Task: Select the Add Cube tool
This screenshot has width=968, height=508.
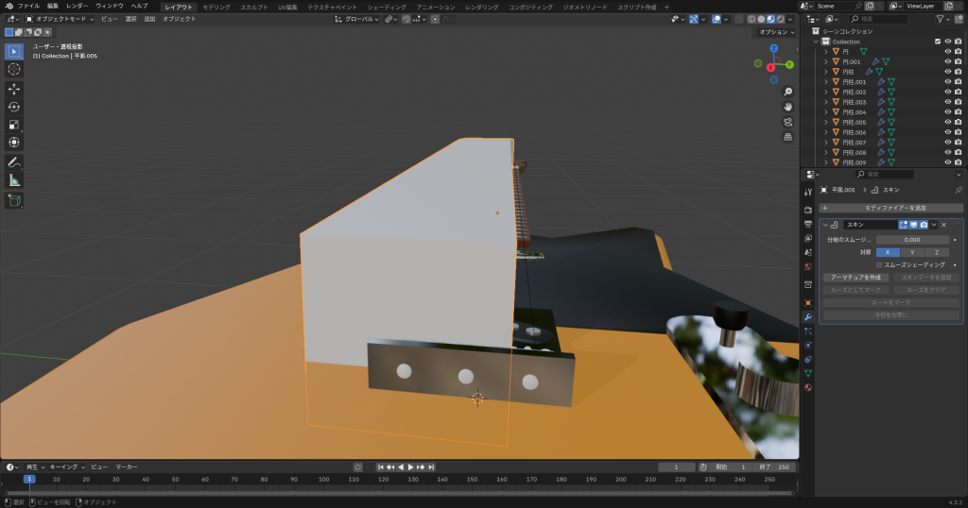Action: point(14,200)
